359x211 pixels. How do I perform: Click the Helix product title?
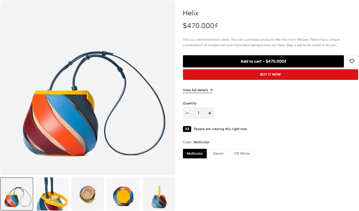191,13
